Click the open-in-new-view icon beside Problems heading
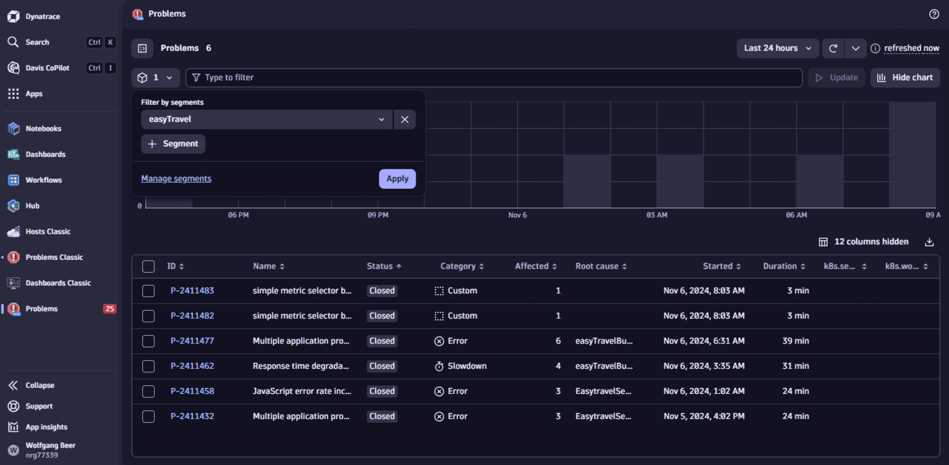This screenshot has height=465, width=949. click(142, 48)
